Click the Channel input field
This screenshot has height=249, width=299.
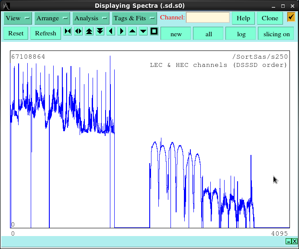pyautogui.click(x=208, y=18)
